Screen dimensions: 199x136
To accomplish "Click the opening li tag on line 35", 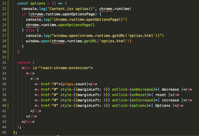I will point(35,79).
